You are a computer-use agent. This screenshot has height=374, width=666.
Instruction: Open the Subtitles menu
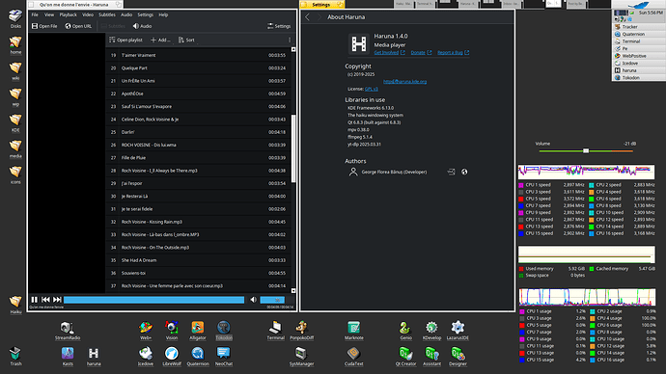(107, 14)
